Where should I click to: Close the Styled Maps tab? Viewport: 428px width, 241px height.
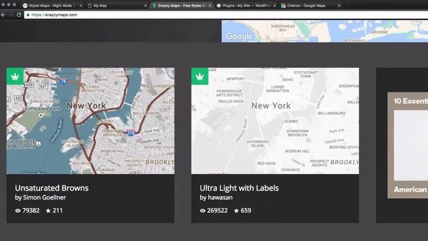[81, 6]
